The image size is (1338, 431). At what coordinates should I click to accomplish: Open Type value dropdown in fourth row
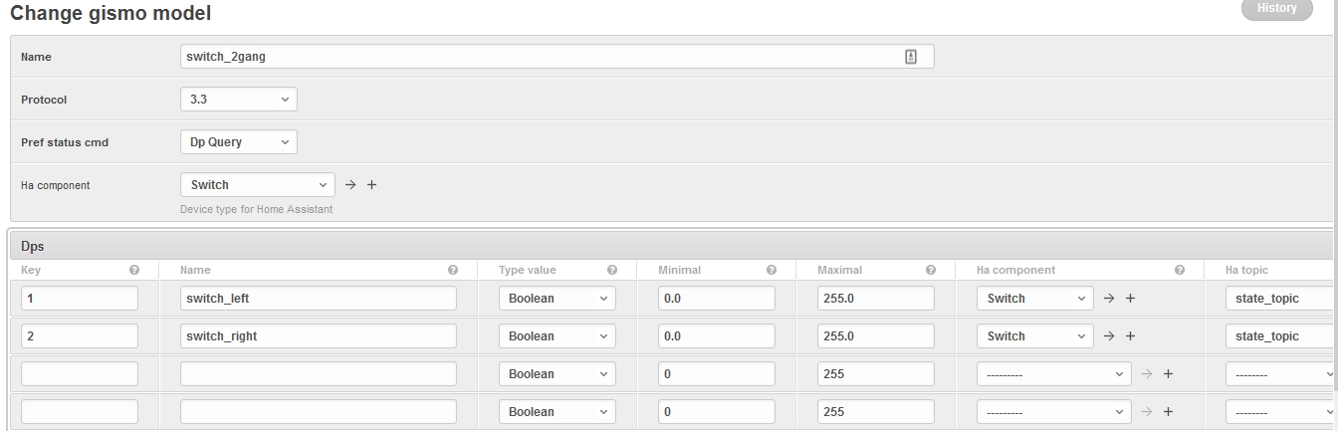point(557,412)
